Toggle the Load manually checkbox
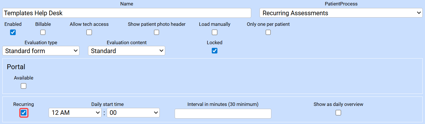The image size is (425, 124). pos(214,32)
